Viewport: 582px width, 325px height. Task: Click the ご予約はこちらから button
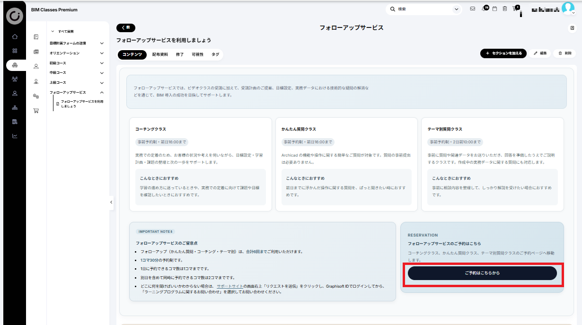point(482,273)
